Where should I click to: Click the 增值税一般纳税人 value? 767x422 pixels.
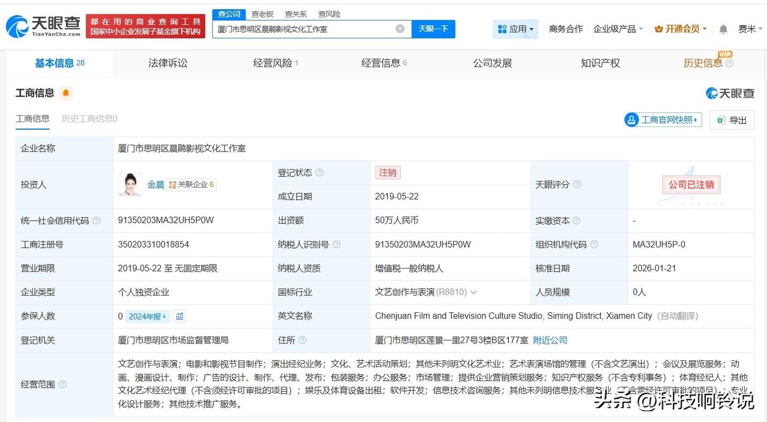(x=409, y=269)
